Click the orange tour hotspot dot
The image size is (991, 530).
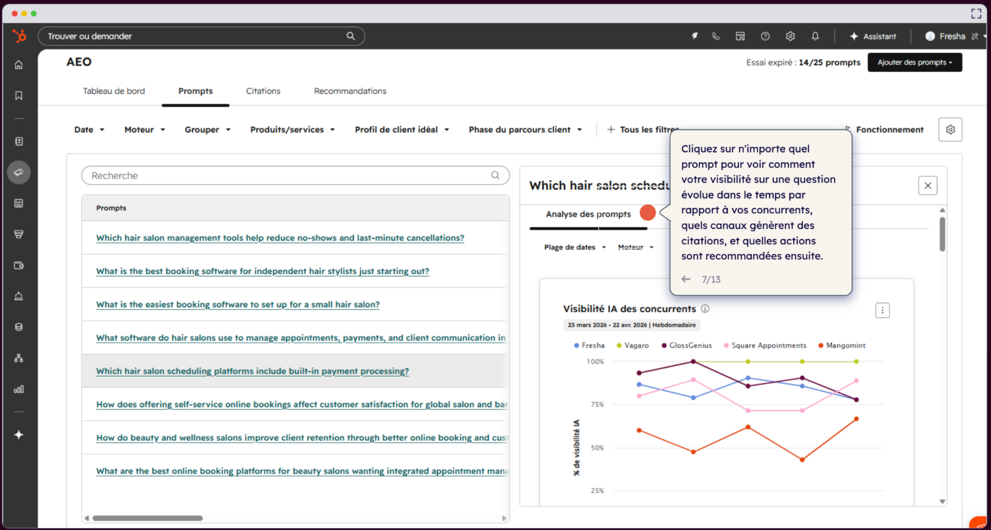[x=648, y=213]
